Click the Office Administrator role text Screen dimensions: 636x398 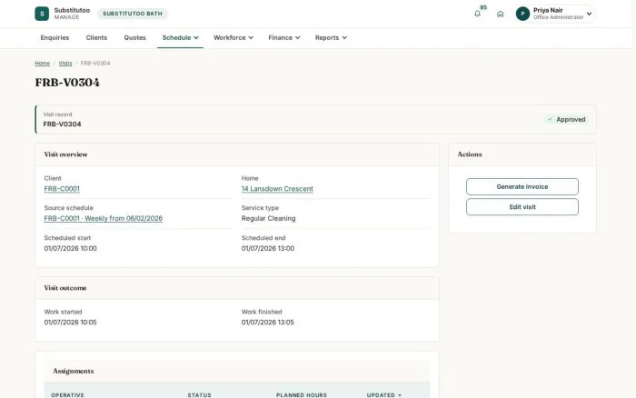tap(558, 17)
